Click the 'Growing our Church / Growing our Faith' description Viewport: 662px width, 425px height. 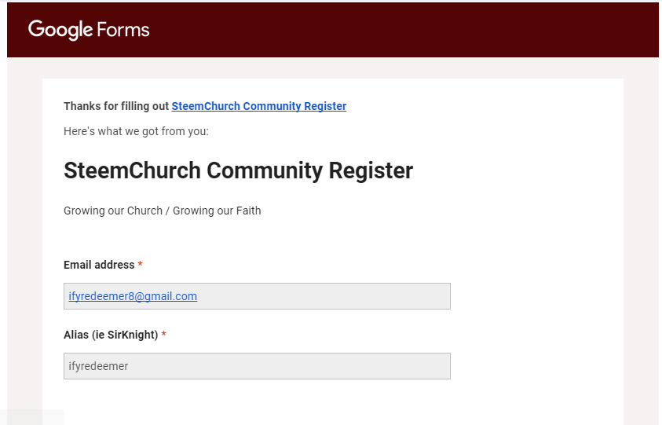click(162, 211)
